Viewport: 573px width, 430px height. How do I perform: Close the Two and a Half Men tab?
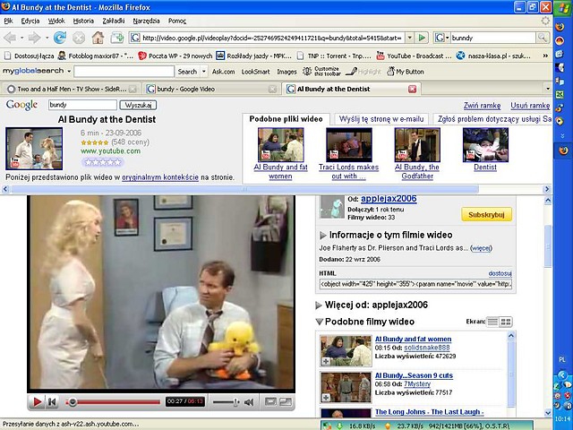(x=133, y=89)
